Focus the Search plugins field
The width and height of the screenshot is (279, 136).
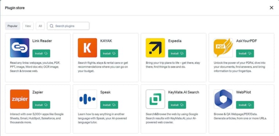click(68, 26)
